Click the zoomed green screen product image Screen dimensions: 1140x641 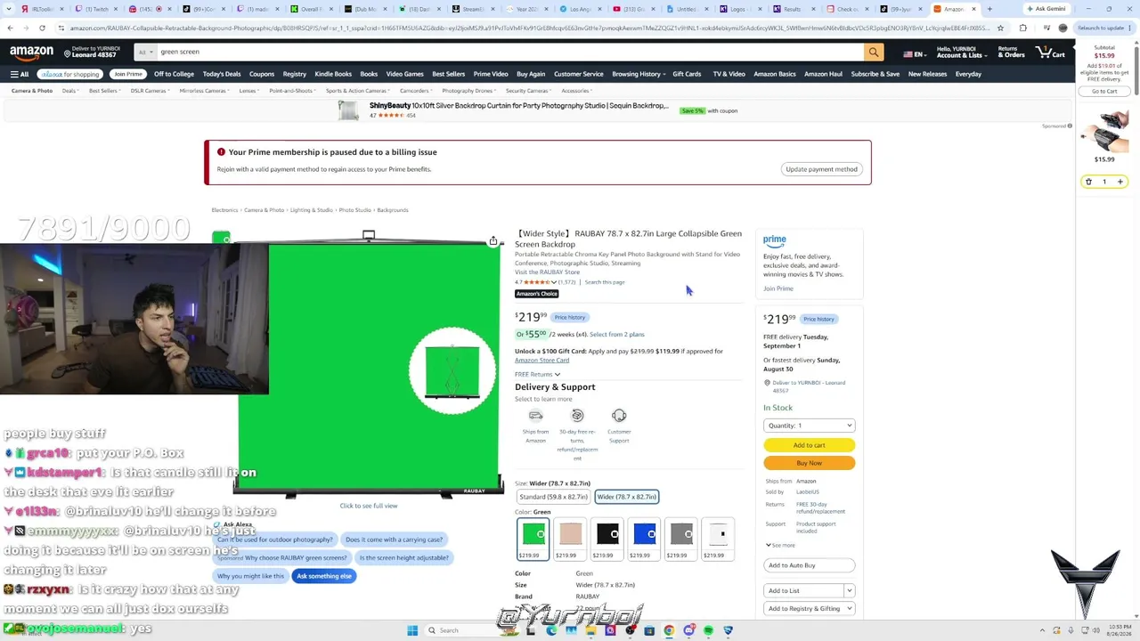pos(452,371)
